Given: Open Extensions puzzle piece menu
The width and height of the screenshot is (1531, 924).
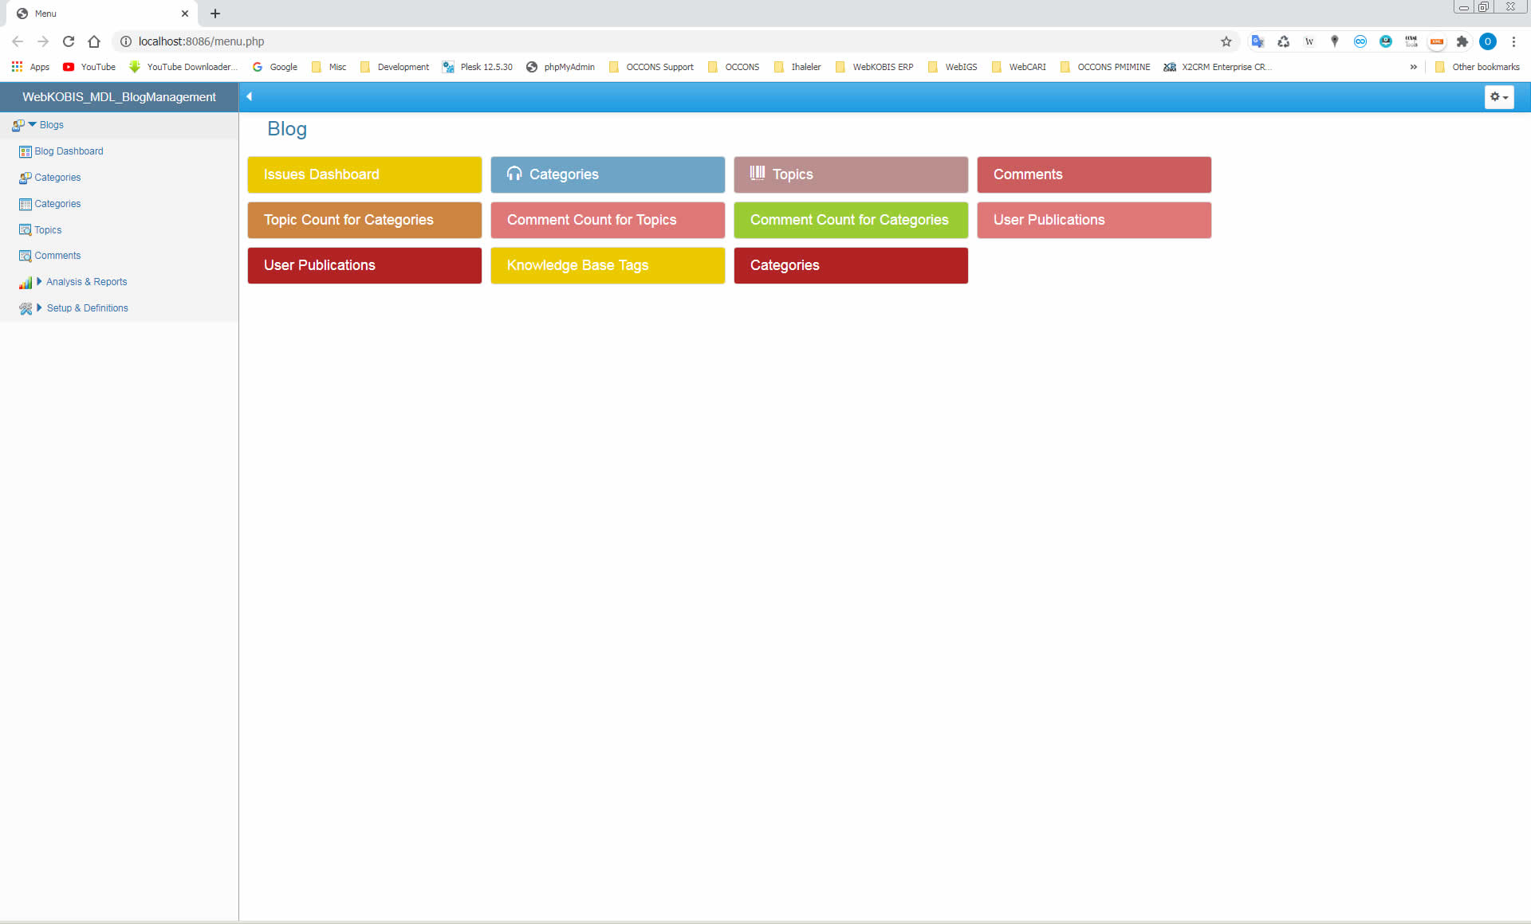Looking at the screenshot, I should click(1462, 41).
